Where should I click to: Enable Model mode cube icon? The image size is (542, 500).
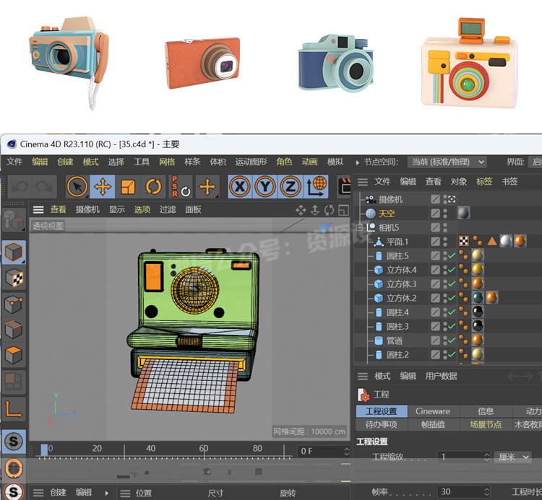point(14,253)
